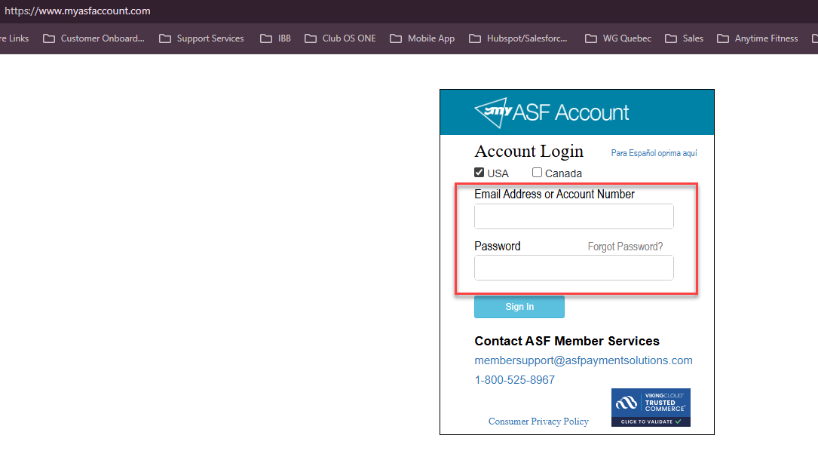818x469 pixels.
Task: Switch to Spanish via Para Español link
Action: (654, 153)
